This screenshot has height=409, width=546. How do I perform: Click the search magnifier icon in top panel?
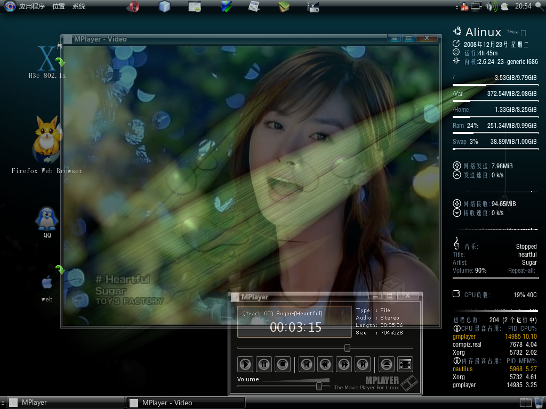(540, 6)
